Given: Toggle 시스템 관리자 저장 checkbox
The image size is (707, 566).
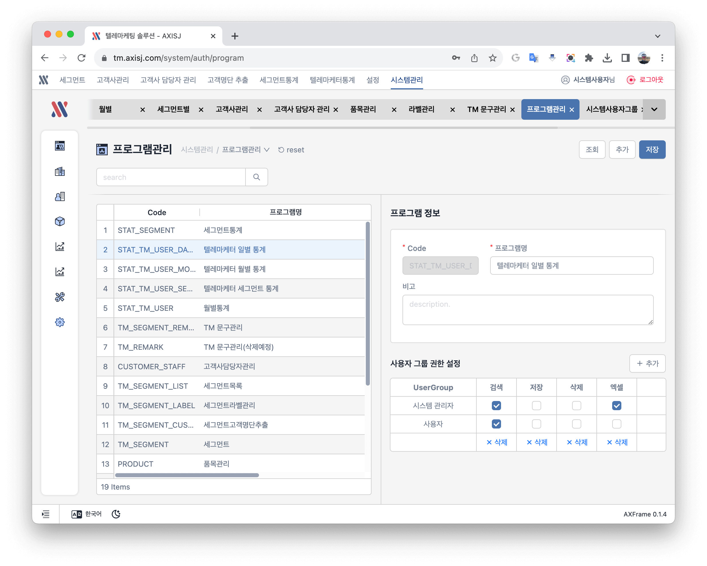Looking at the screenshot, I should (x=535, y=405).
